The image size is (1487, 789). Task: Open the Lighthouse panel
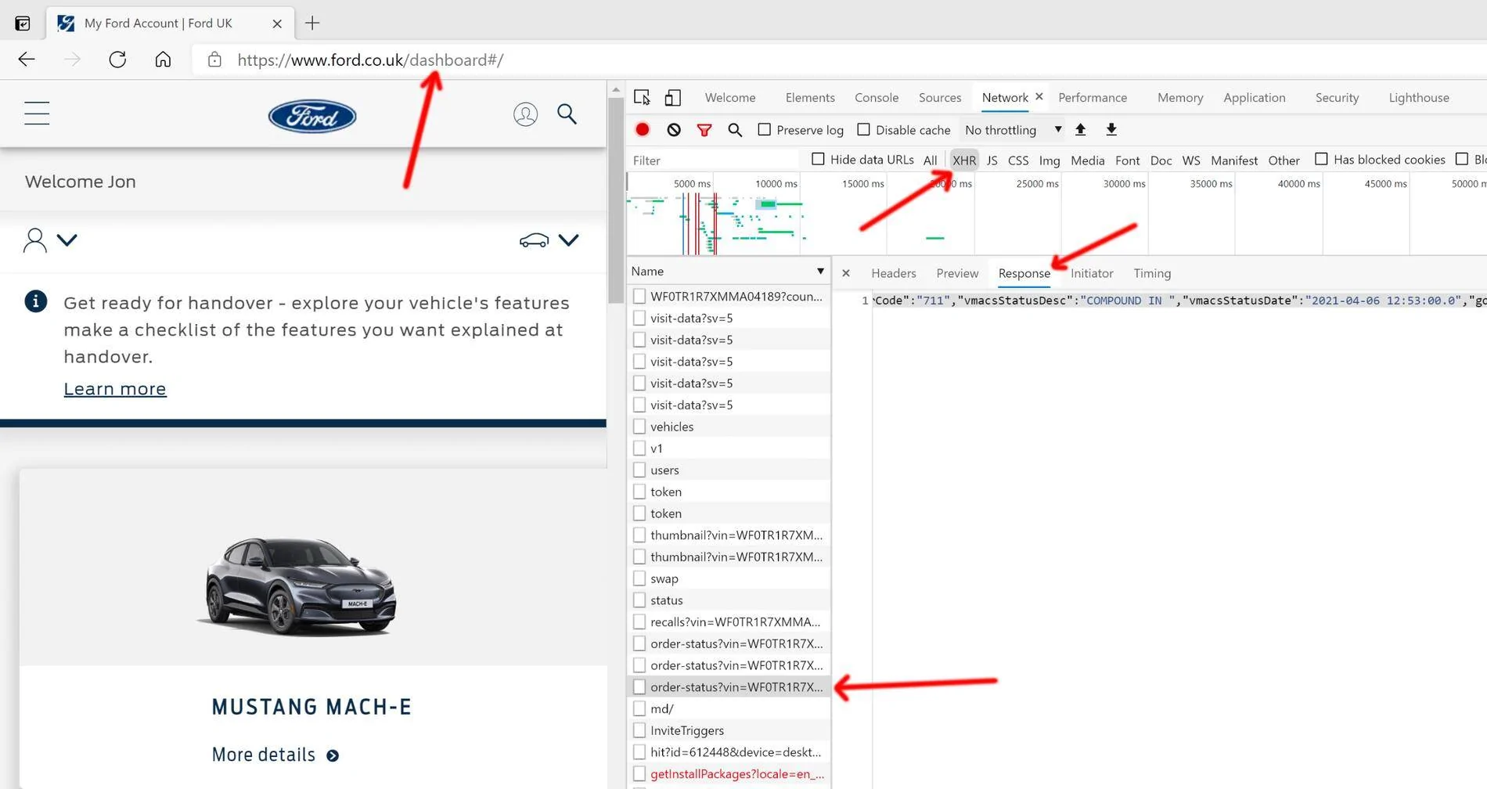pyautogui.click(x=1419, y=98)
